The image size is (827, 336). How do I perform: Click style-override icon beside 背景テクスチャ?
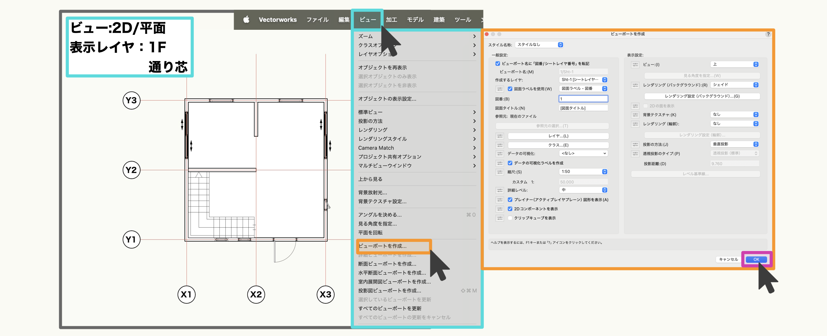pos(635,115)
